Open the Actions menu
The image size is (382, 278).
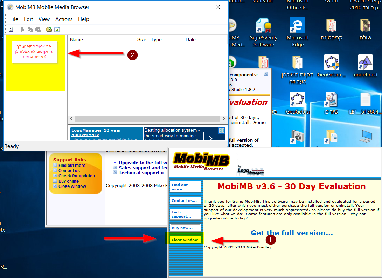pyautogui.click(x=64, y=19)
